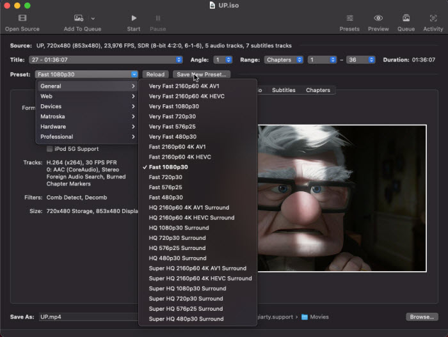Screen dimensions: 448x337
Task: Select the Fast 480p30 preset
Action: tap(198, 198)
